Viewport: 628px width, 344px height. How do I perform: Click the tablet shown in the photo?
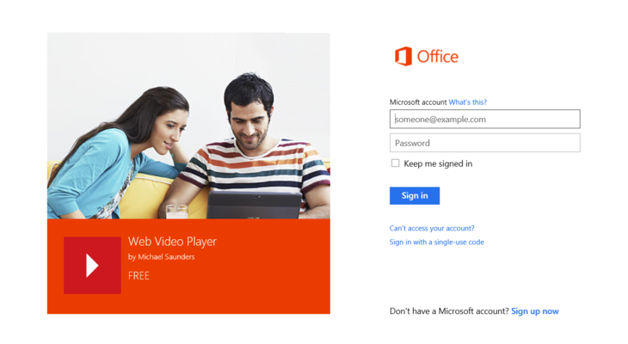tap(255, 205)
